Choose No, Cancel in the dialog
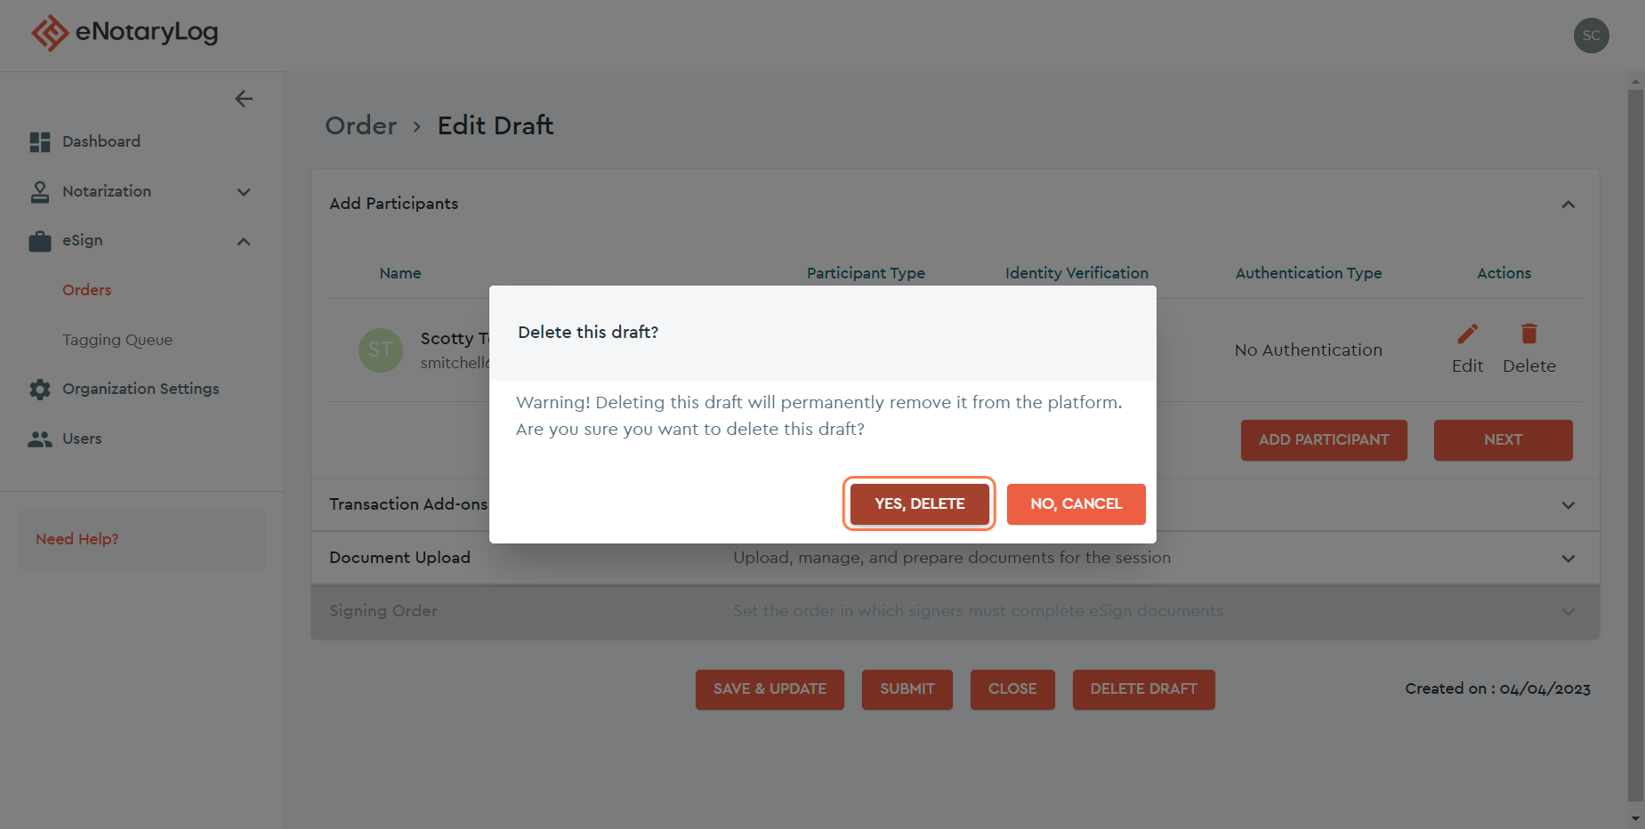The height and width of the screenshot is (829, 1645). click(x=1077, y=504)
